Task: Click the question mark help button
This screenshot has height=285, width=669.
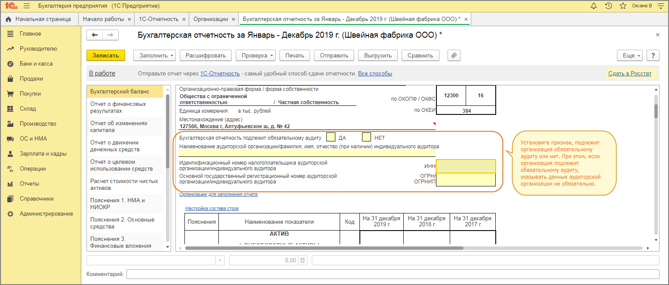Action: pyautogui.click(x=653, y=55)
